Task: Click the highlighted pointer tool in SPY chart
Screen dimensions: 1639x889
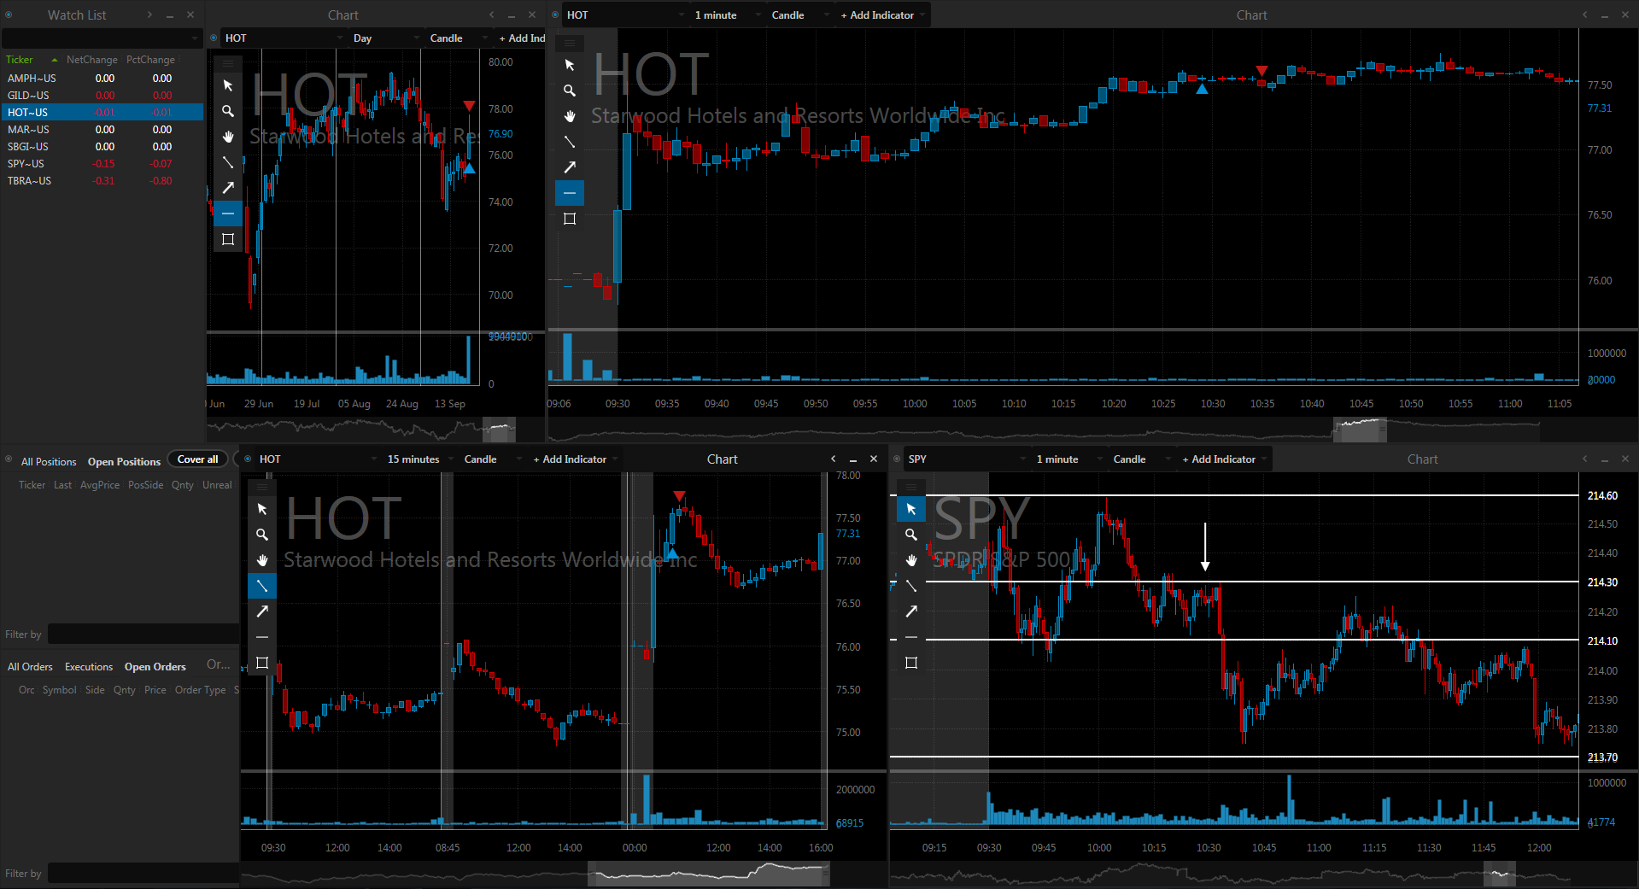Action: tap(911, 509)
